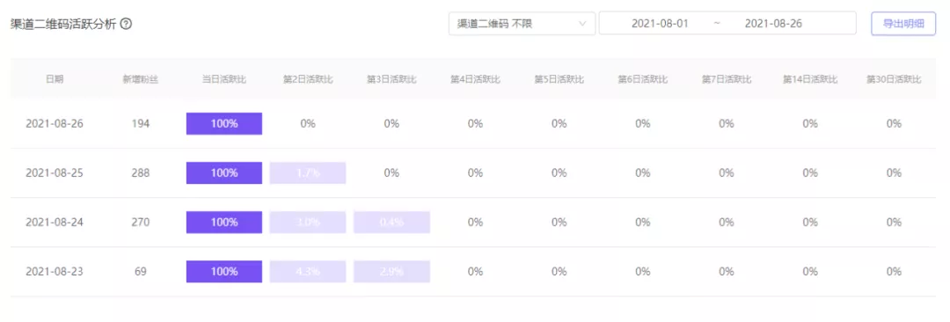The image size is (950, 322).
Task: Click the 3.0% day-2 cell for 2021-08-24
Action: click(x=308, y=223)
